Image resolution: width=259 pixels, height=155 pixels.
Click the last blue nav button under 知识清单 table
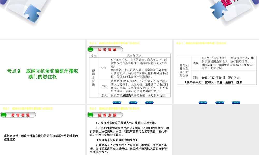[149, 103]
